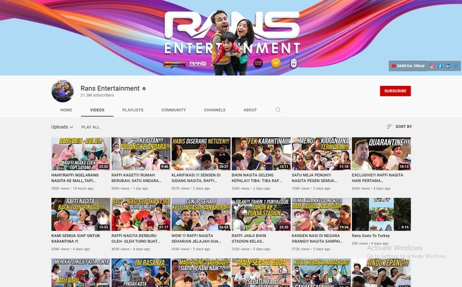
Task: Click title 'EXCLUSIVE!!! RAFFI NAGITA HARI PERTAMA'
Action: click(x=378, y=177)
